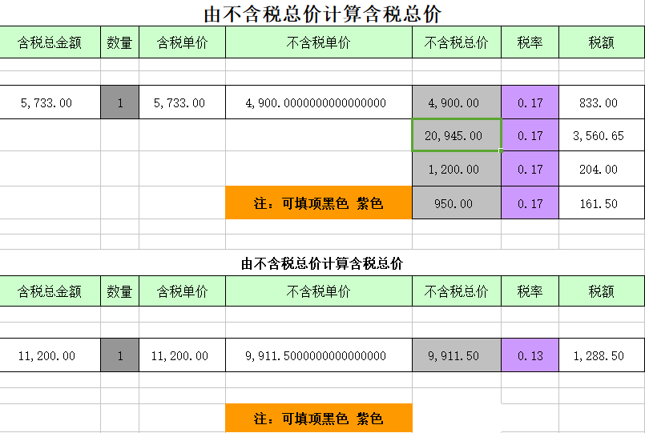Viewport: 645px width, 433px height.
Task: Click the top table's 含税总金额 header
Action: click(x=50, y=42)
